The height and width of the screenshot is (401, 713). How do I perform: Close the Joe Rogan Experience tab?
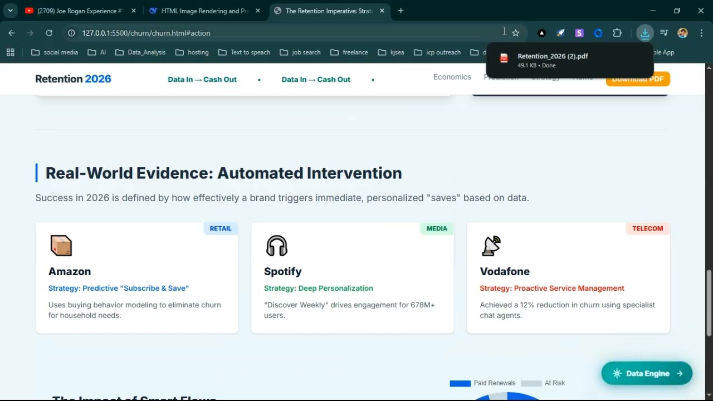134,11
